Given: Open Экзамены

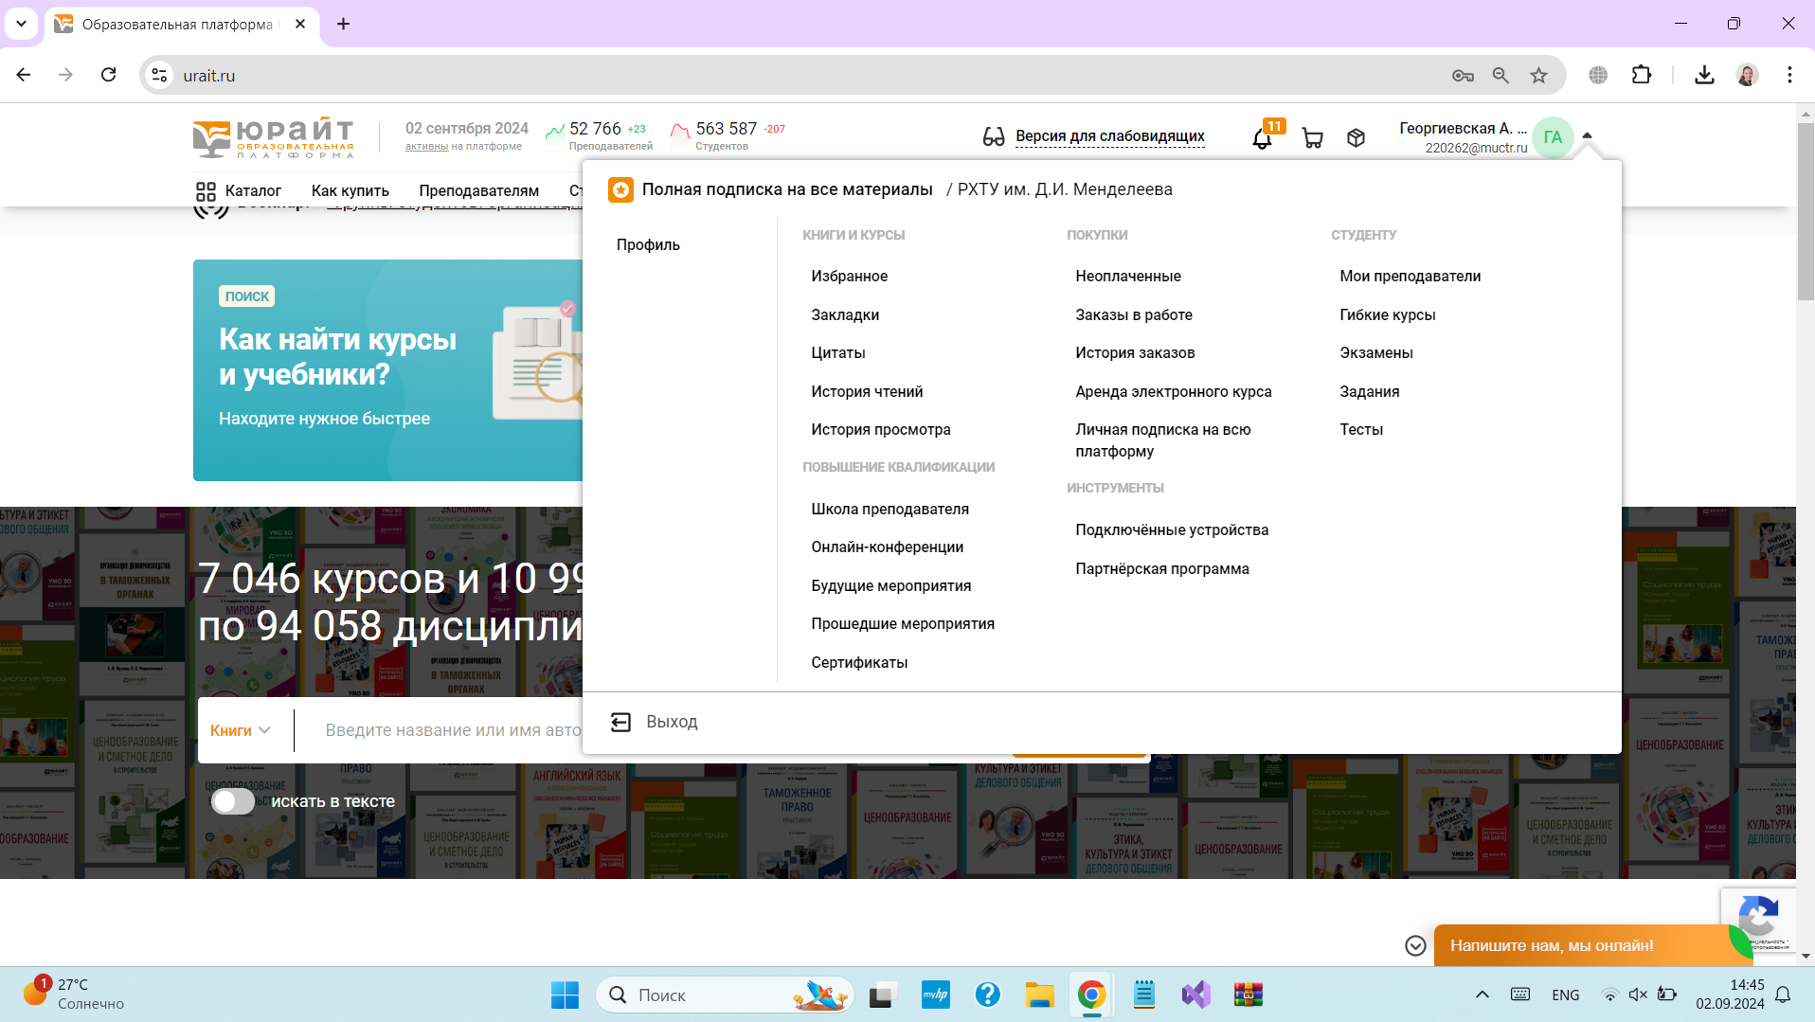Looking at the screenshot, I should [x=1375, y=352].
